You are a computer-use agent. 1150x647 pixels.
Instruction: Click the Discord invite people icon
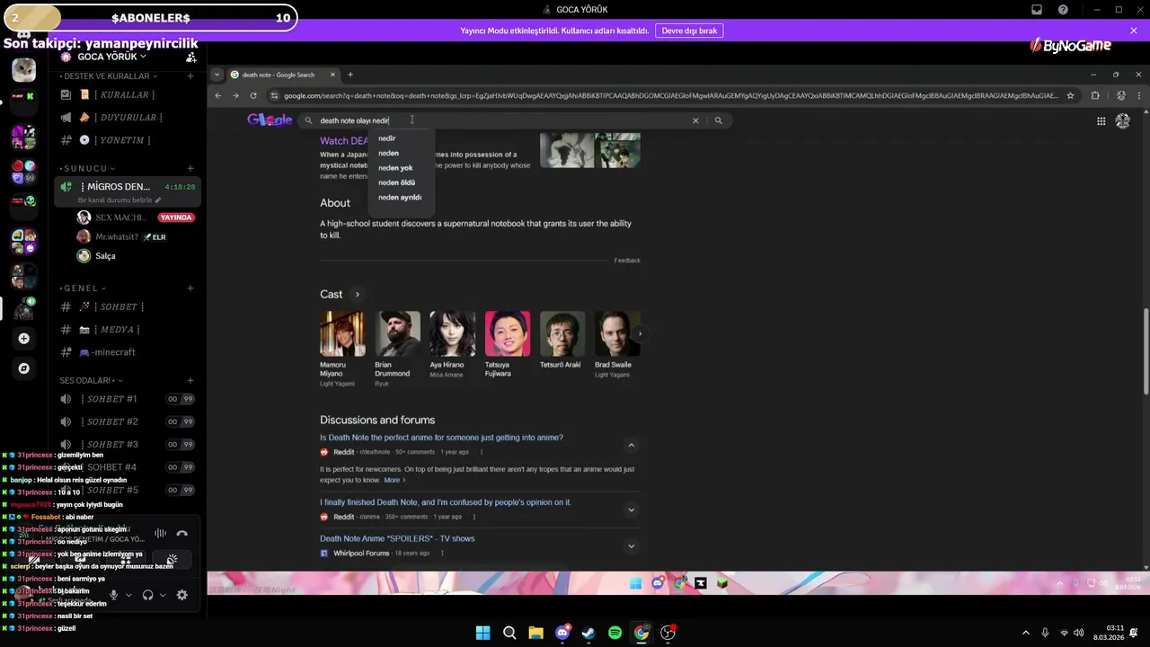[190, 58]
